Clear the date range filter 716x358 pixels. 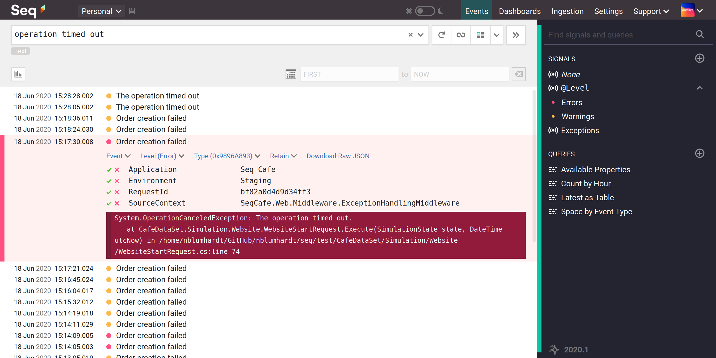(x=519, y=74)
